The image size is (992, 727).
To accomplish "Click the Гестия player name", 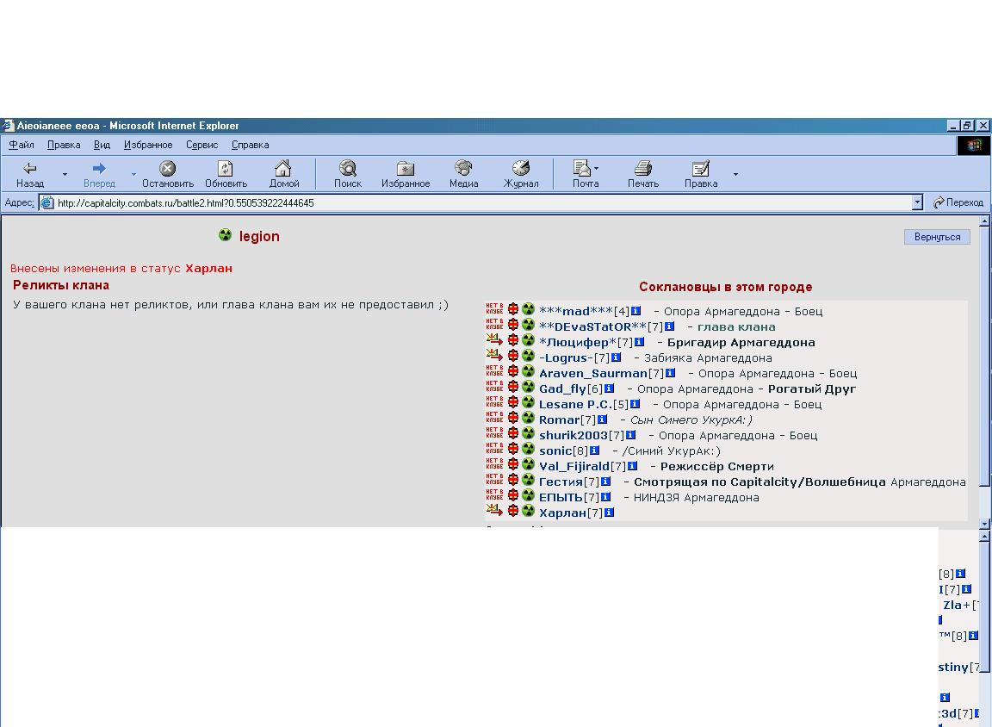I will [561, 482].
